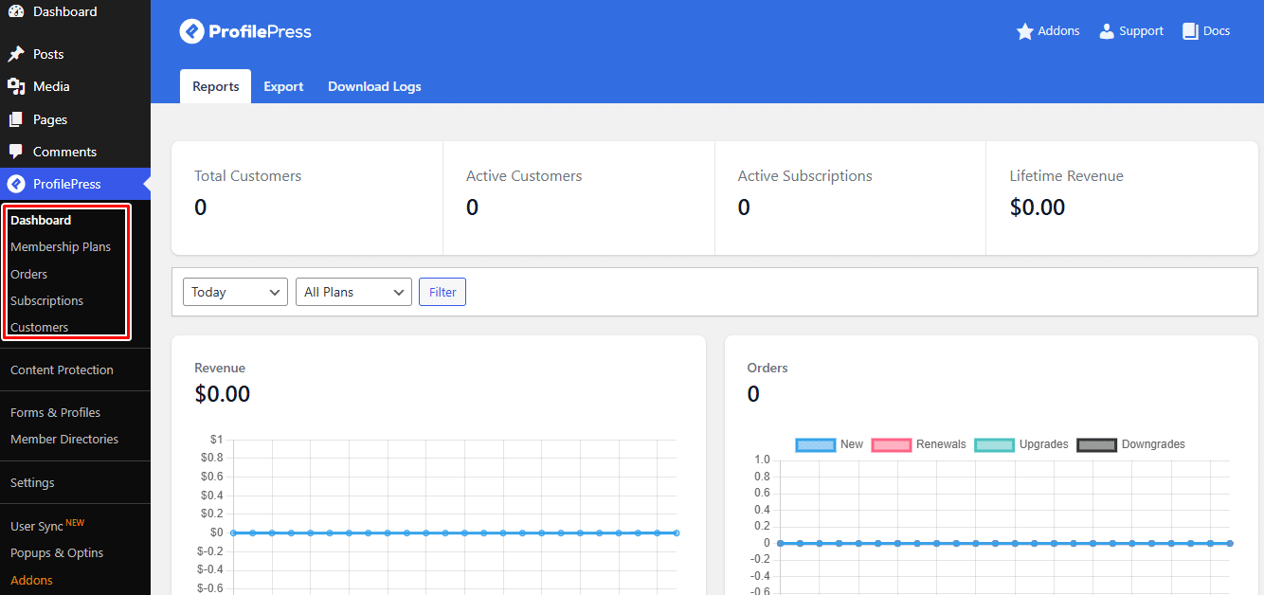Click the Addons star icon
Screen dimensions: 1264x595
pyautogui.click(x=1024, y=31)
